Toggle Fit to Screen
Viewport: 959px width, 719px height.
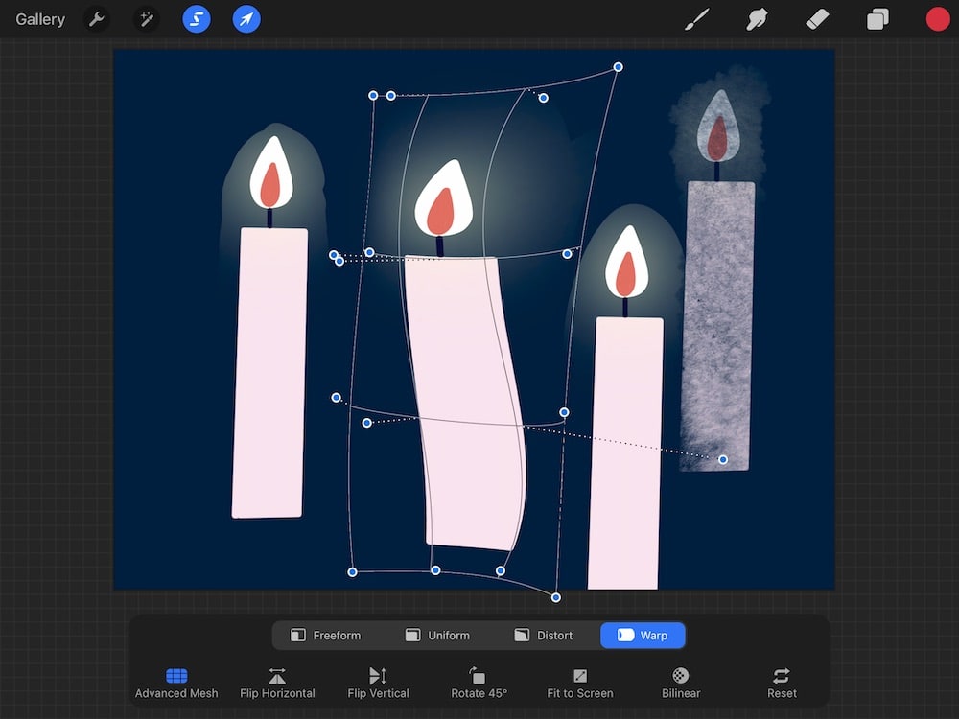(x=579, y=681)
